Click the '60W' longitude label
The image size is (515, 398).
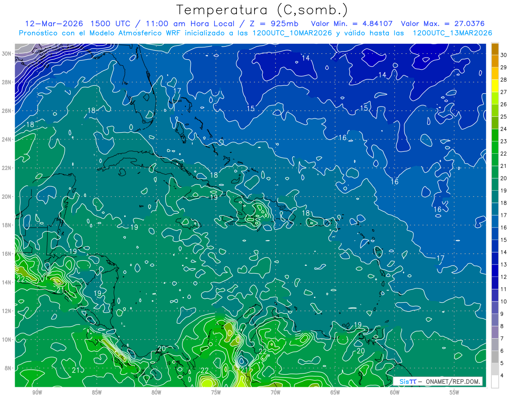(x=395, y=392)
